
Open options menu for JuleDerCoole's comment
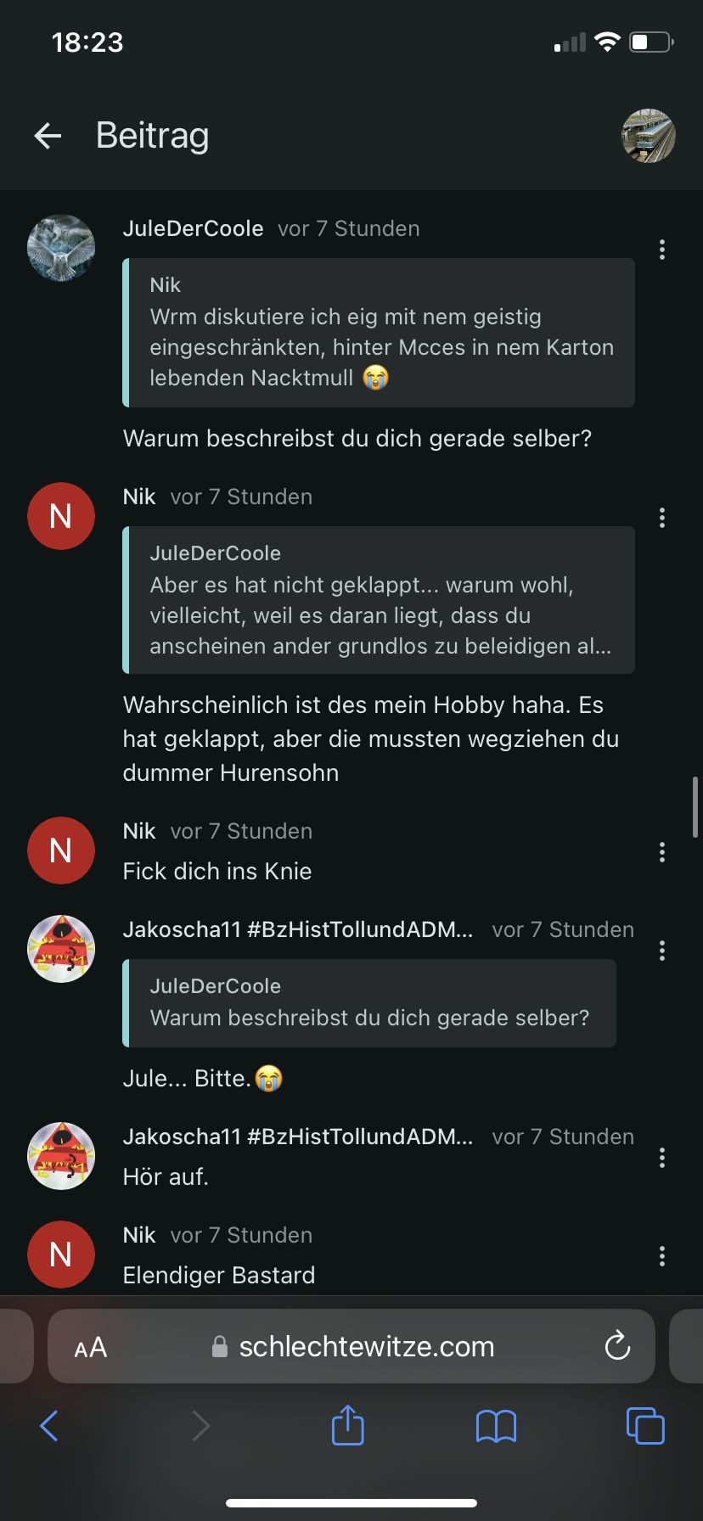tap(662, 250)
